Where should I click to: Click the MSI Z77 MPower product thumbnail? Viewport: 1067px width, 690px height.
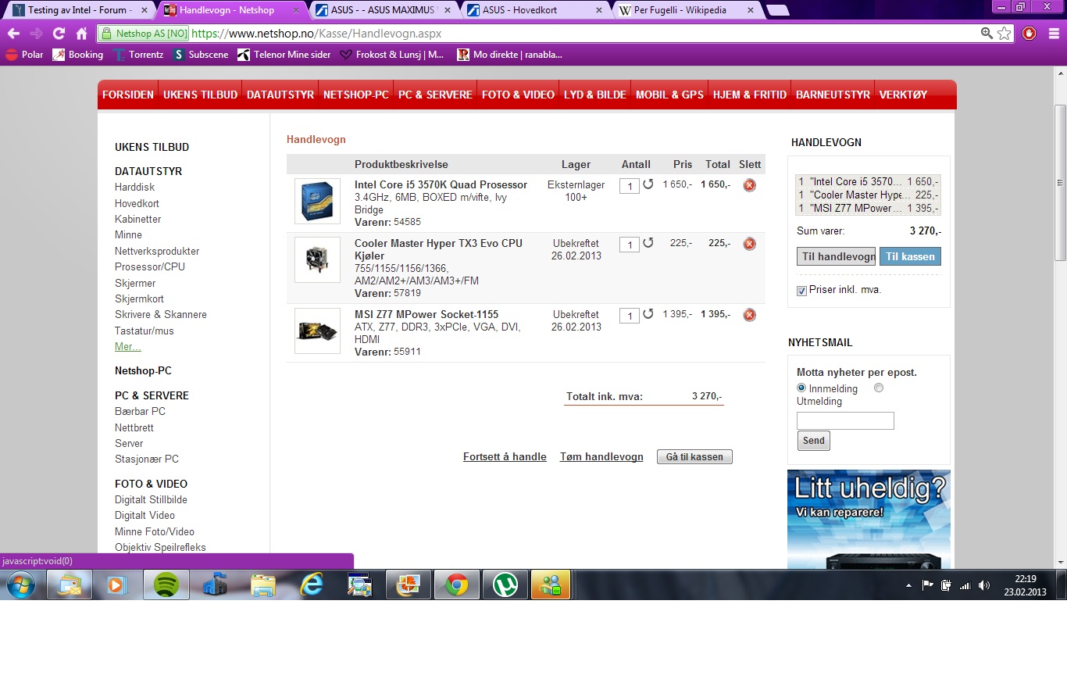(317, 331)
